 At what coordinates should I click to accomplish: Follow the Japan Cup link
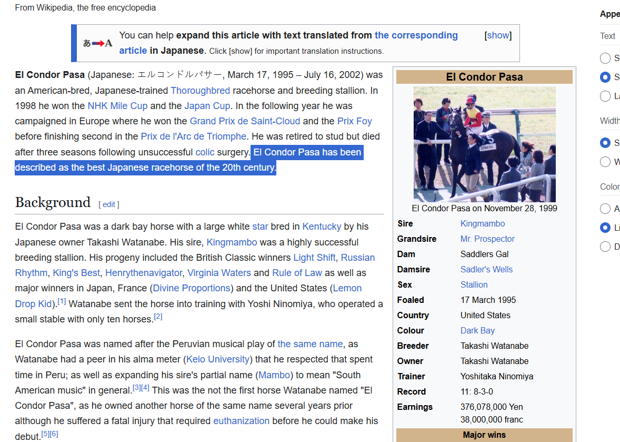(207, 106)
